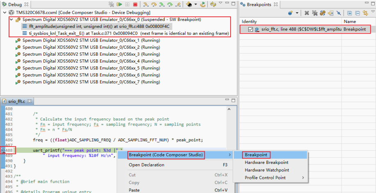
Task: Click Collapse All icon in Breakpoints view
Action: pos(358,13)
